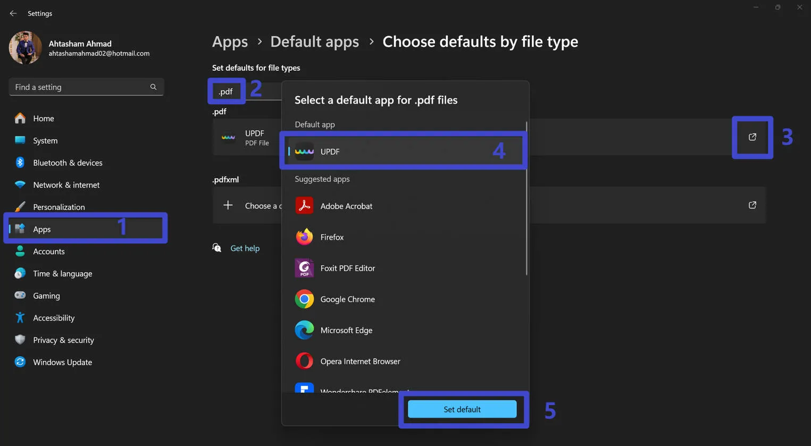Expand the Accounts settings section

49,251
